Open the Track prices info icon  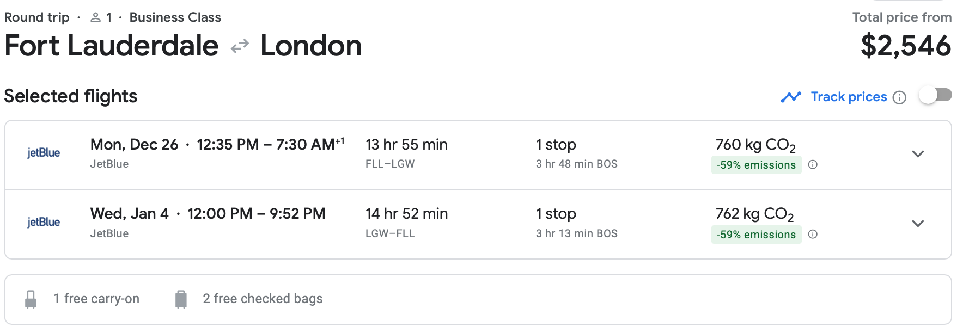tap(900, 97)
